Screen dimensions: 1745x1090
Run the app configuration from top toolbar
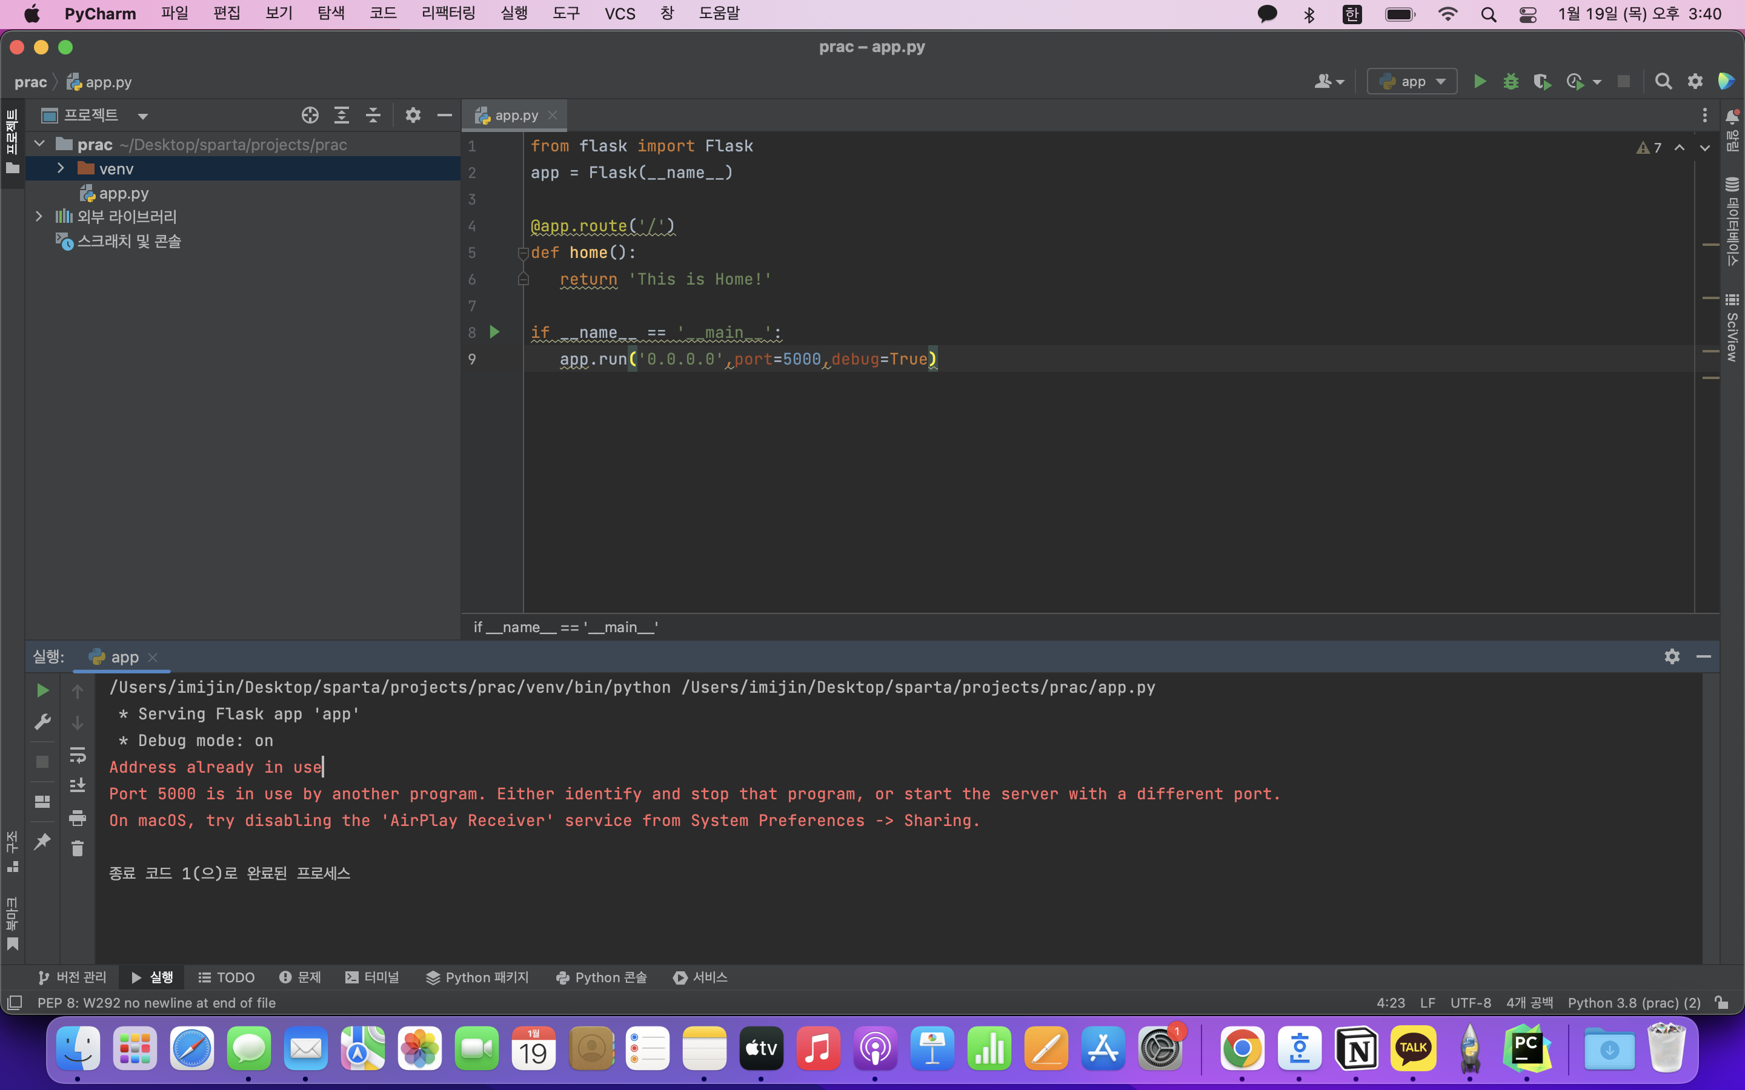[x=1480, y=82]
